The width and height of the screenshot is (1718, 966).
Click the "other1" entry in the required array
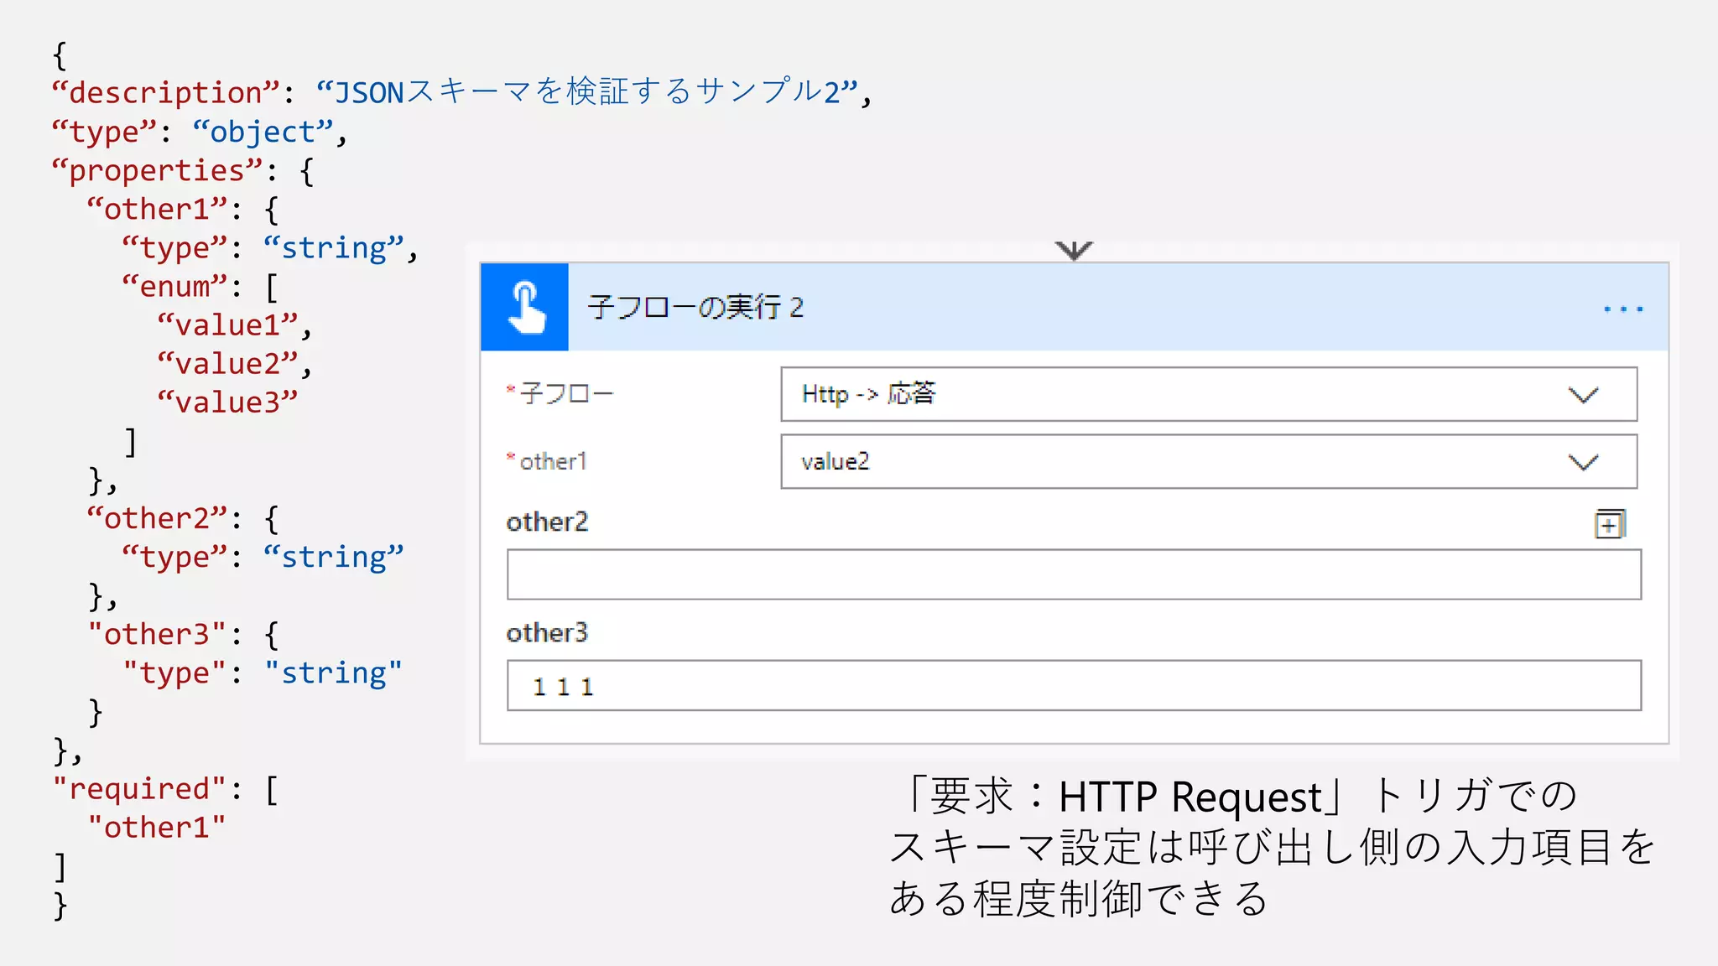pyautogui.click(x=157, y=827)
